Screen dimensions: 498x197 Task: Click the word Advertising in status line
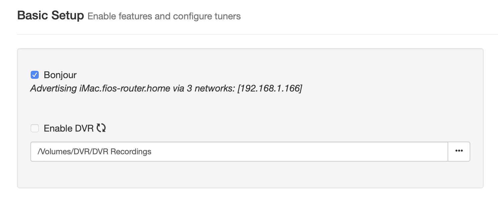click(x=53, y=88)
